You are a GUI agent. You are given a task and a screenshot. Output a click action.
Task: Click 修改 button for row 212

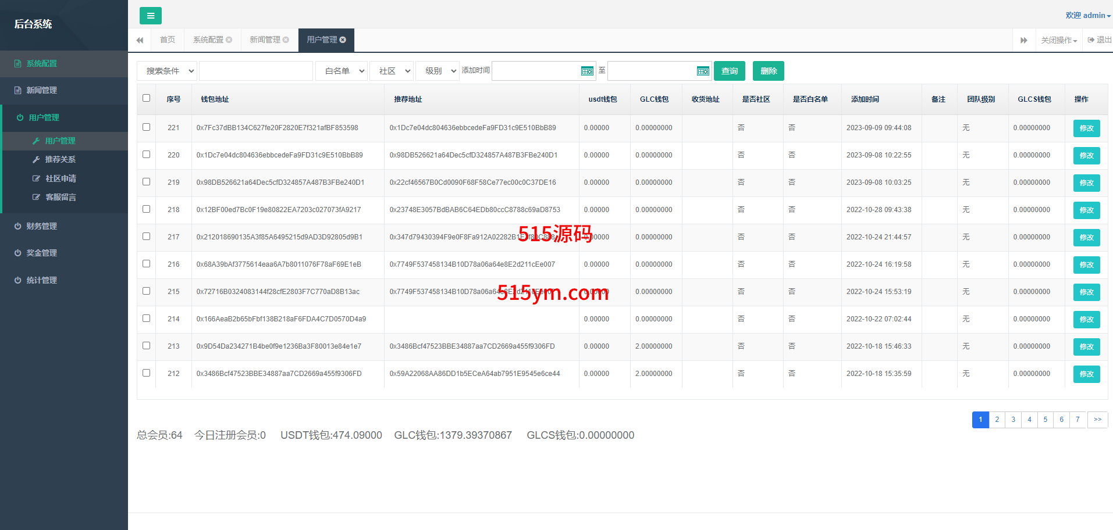(x=1086, y=374)
